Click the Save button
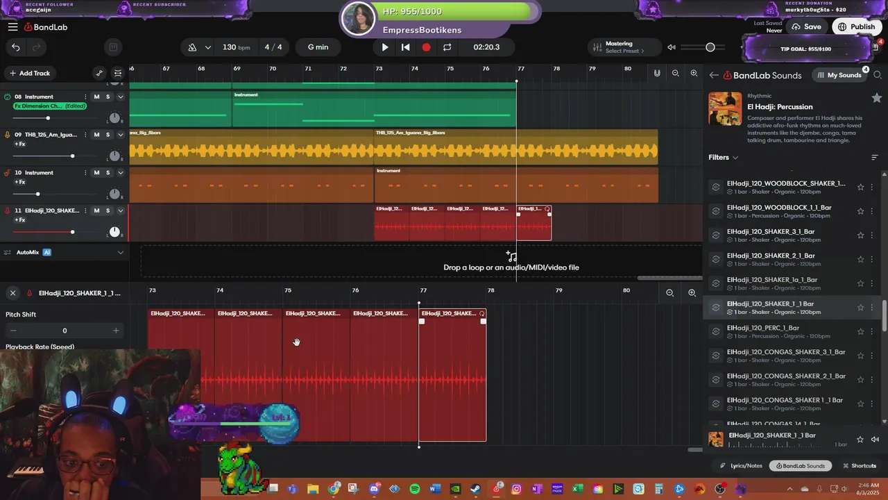 [x=806, y=27]
